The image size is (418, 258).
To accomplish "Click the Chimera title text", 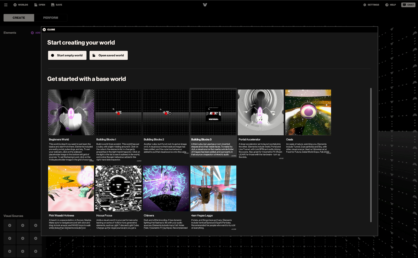I will [149, 216].
